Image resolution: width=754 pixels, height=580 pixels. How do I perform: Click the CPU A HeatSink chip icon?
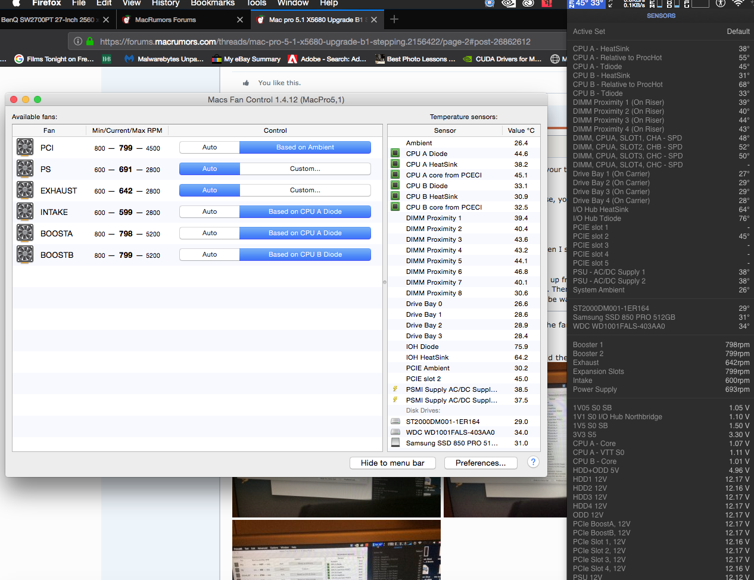click(395, 164)
